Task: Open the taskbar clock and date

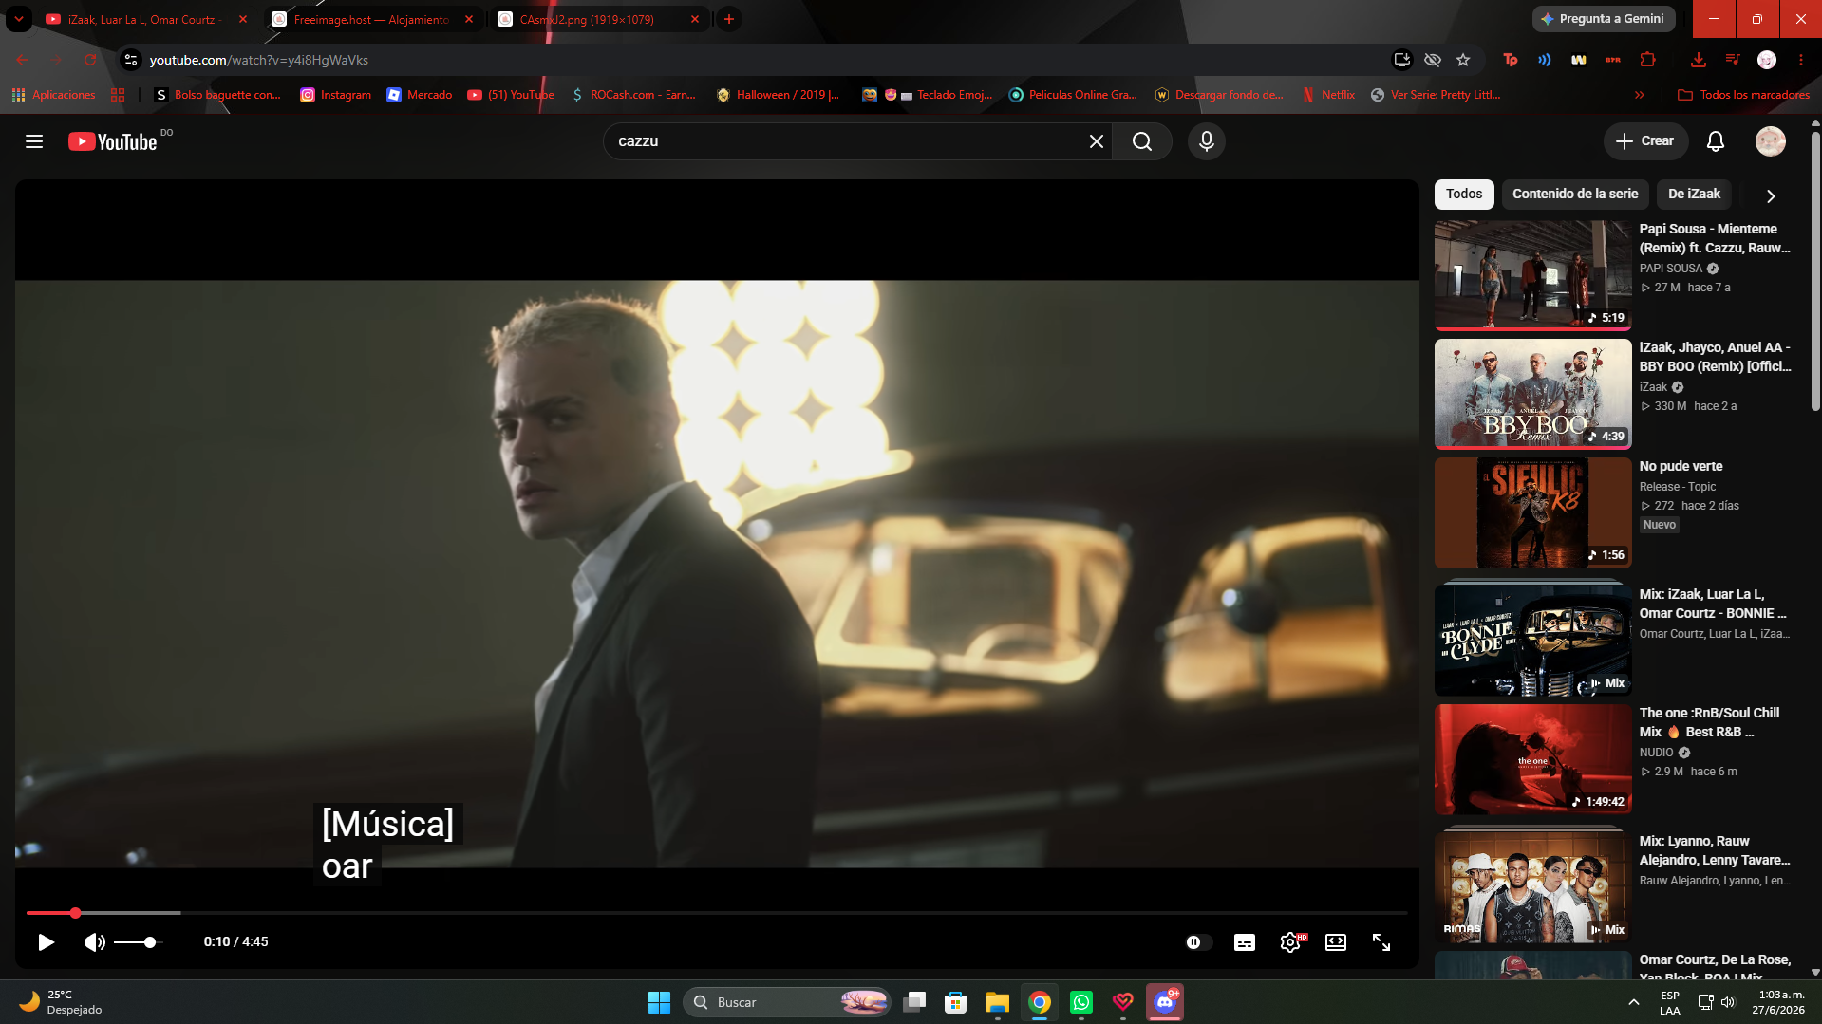Action: 1778,1002
